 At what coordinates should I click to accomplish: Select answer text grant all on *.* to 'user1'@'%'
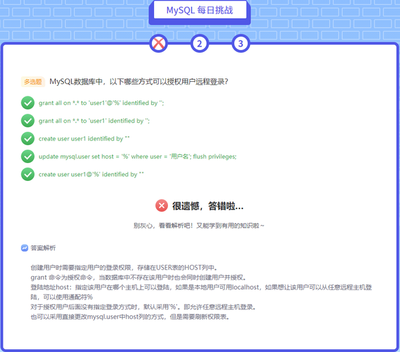point(101,103)
